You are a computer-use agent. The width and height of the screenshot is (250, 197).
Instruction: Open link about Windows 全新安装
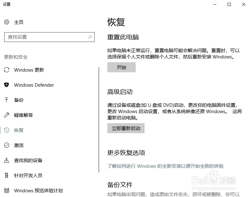click(x=165, y=166)
